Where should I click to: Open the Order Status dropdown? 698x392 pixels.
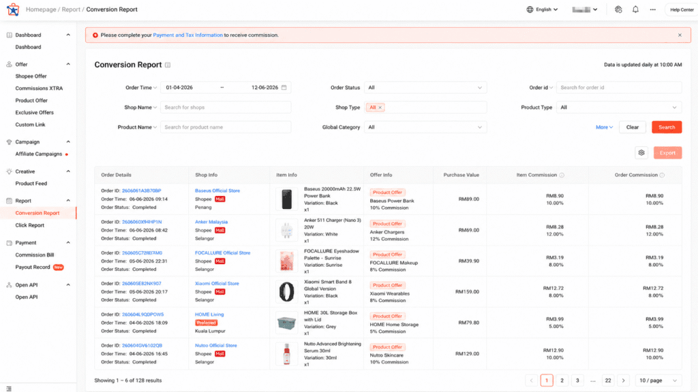click(x=425, y=88)
